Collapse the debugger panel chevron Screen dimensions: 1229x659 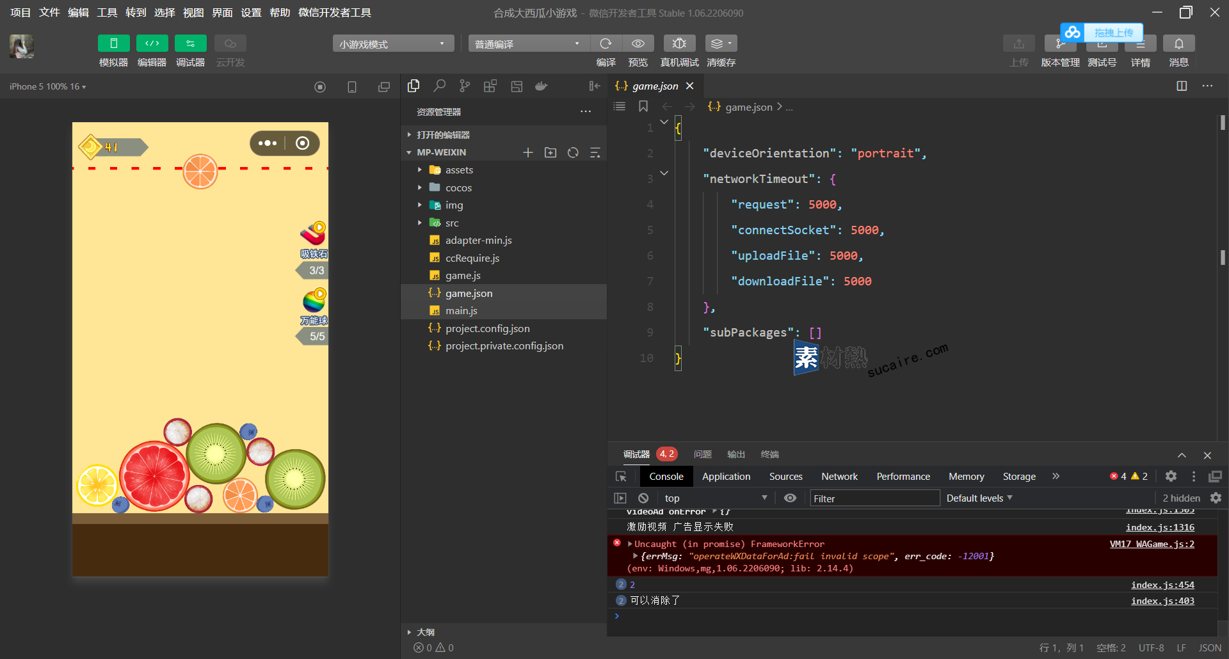(x=1182, y=455)
